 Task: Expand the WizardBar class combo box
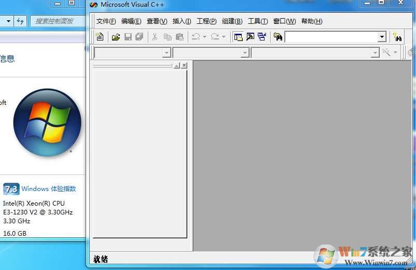(x=167, y=52)
